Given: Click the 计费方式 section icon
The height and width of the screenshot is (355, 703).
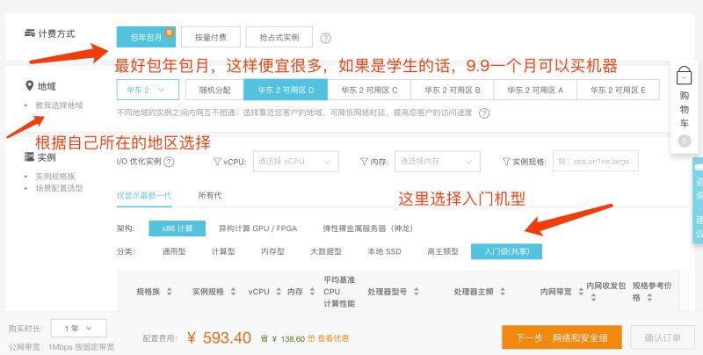Looking at the screenshot, I should coord(30,33).
